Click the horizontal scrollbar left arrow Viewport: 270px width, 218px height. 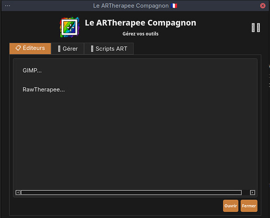click(x=18, y=192)
